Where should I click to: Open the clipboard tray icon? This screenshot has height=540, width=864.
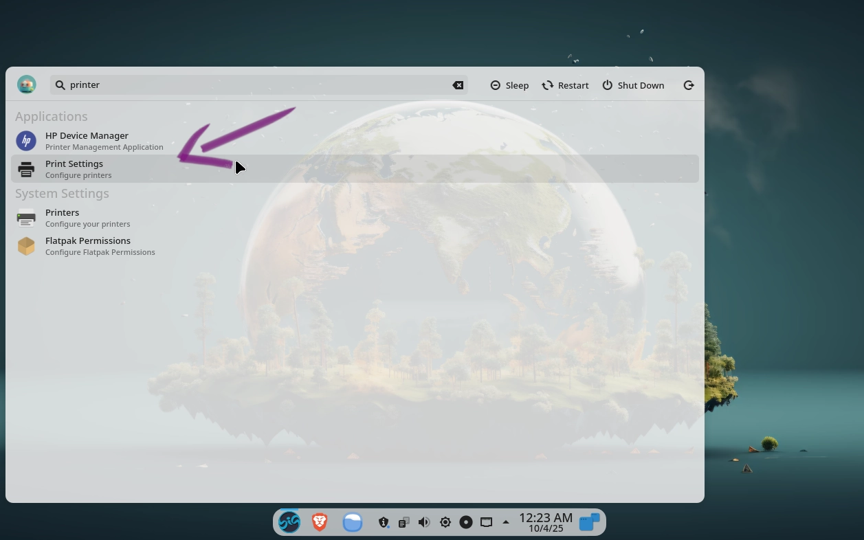coord(403,522)
